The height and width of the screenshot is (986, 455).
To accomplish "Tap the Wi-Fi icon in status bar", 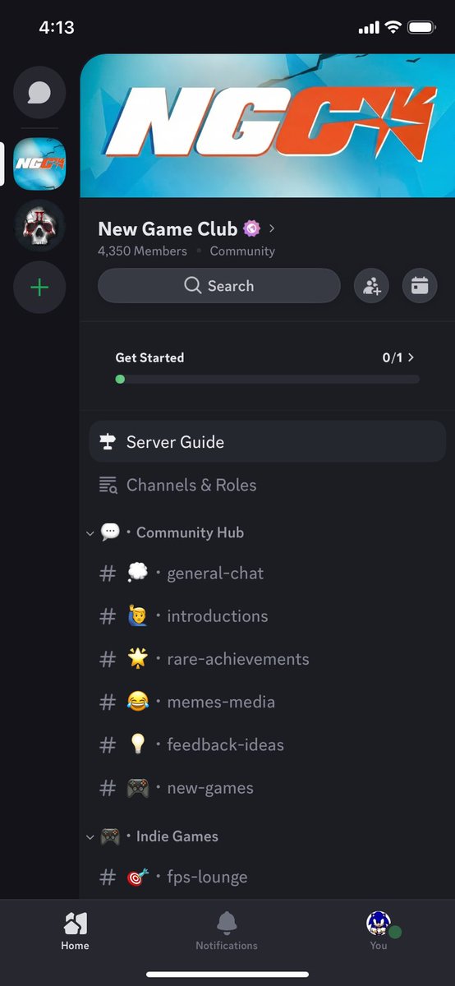I will (393, 28).
